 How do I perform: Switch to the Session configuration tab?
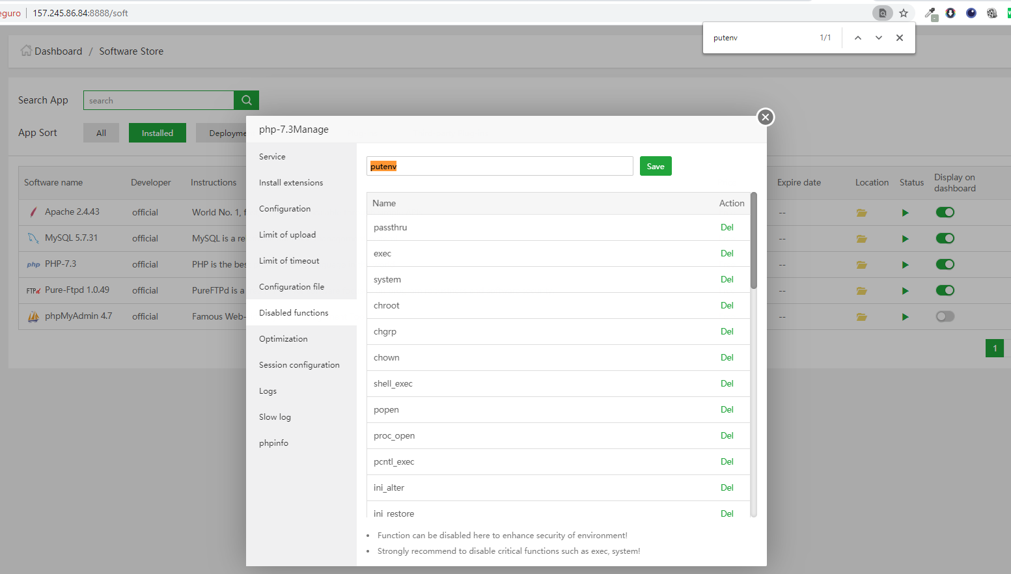click(x=299, y=365)
